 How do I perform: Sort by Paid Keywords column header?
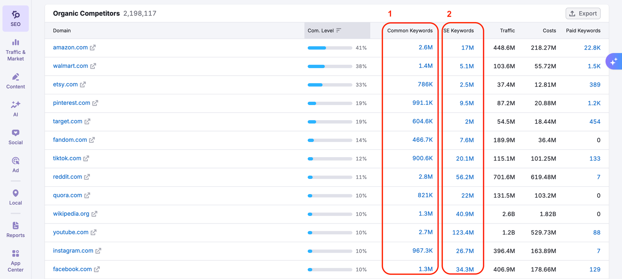click(x=583, y=31)
